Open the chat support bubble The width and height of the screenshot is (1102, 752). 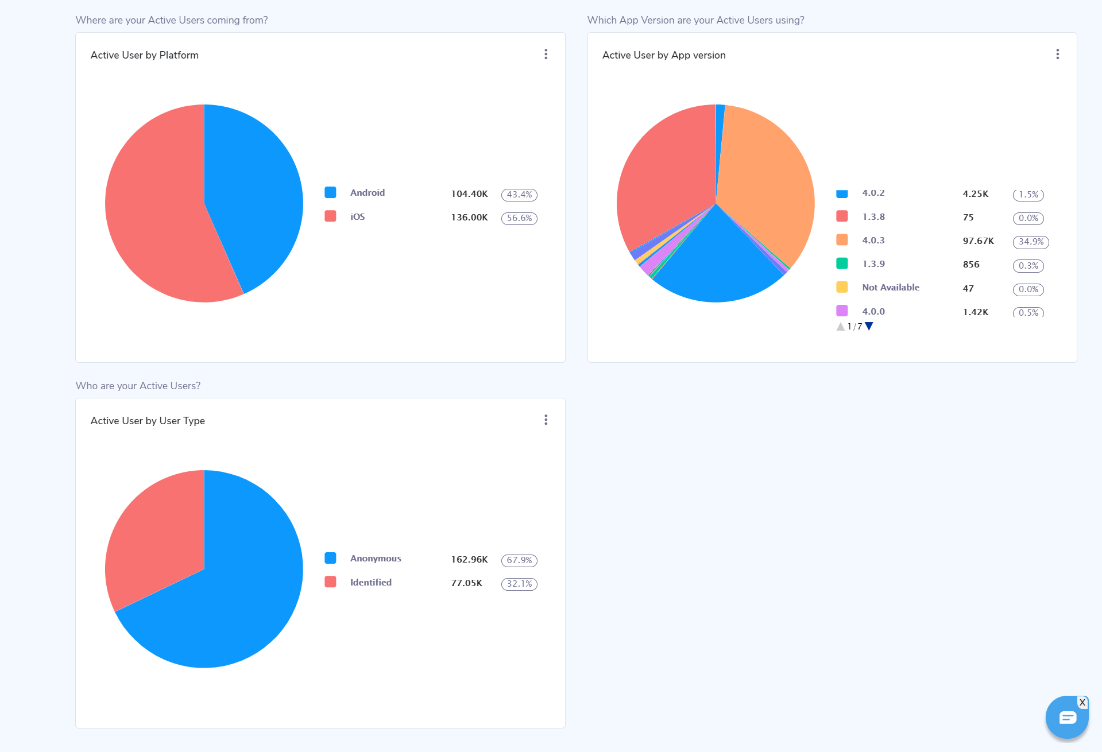tap(1066, 718)
